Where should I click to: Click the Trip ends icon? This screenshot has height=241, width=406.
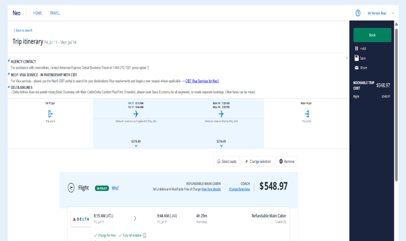tap(307, 114)
